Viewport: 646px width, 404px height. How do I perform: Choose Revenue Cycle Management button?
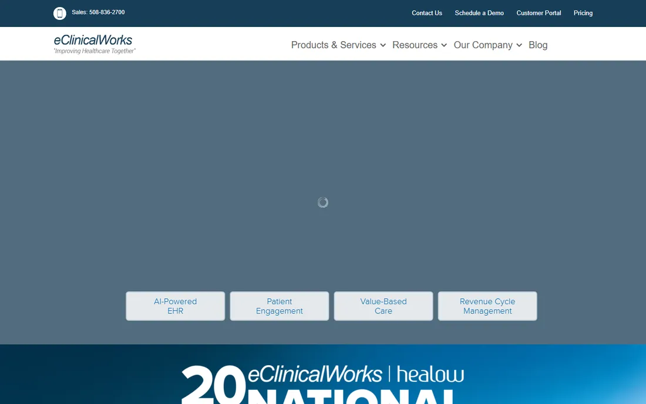click(487, 306)
